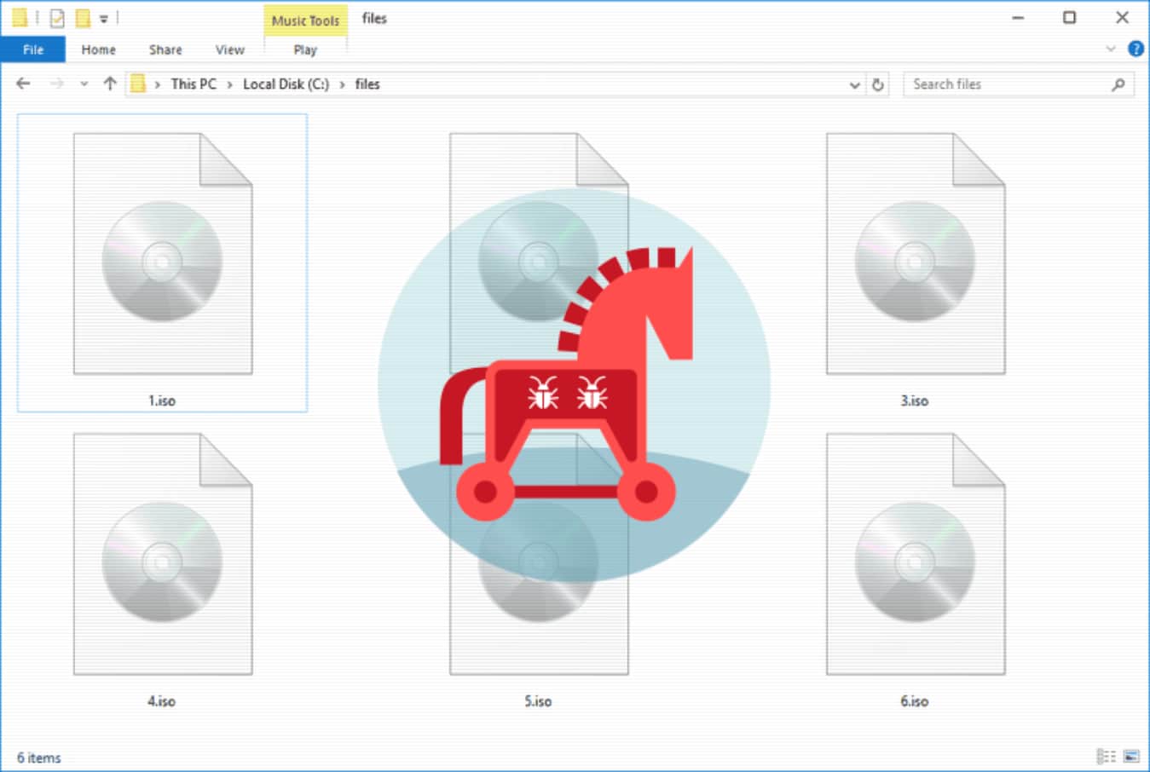Open Customize Quick Access Toolbar dropdown
The width and height of the screenshot is (1150, 772).
click(104, 18)
